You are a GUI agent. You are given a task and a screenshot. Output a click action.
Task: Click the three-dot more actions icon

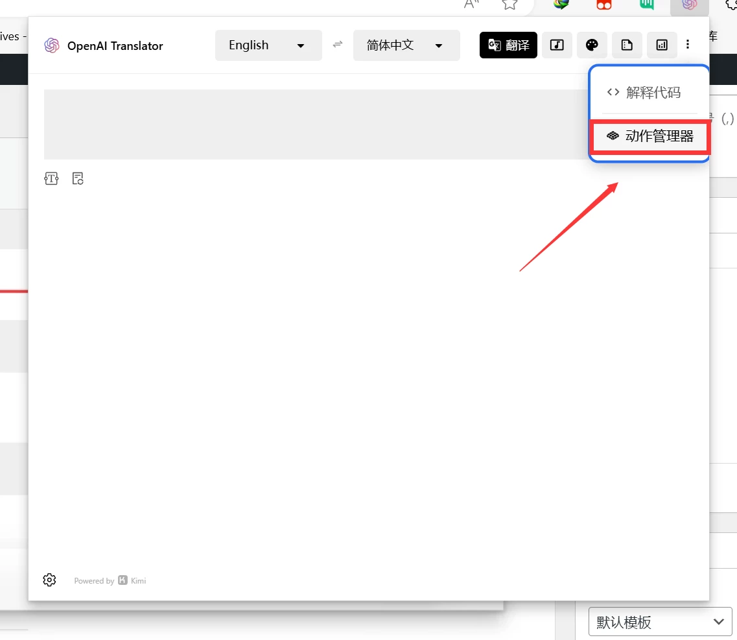(688, 45)
